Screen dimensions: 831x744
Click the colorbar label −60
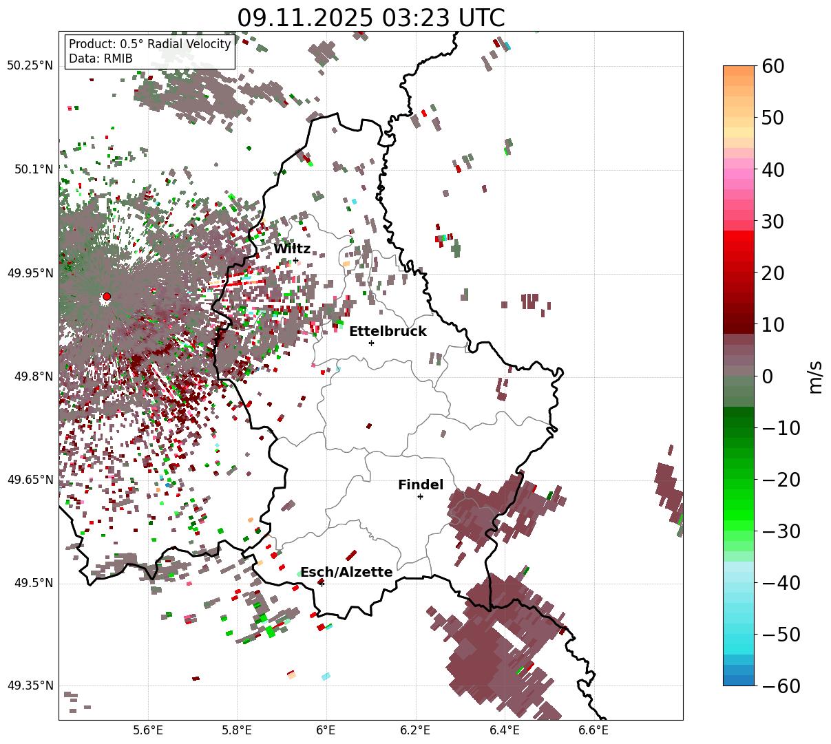tap(781, 686)
